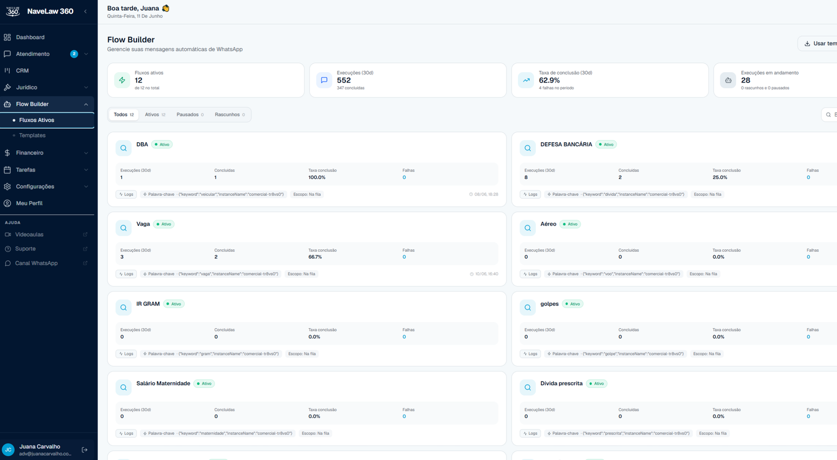
Task: Click the Execuções (30d) chat icon
Action: click(x=324, y=80)
